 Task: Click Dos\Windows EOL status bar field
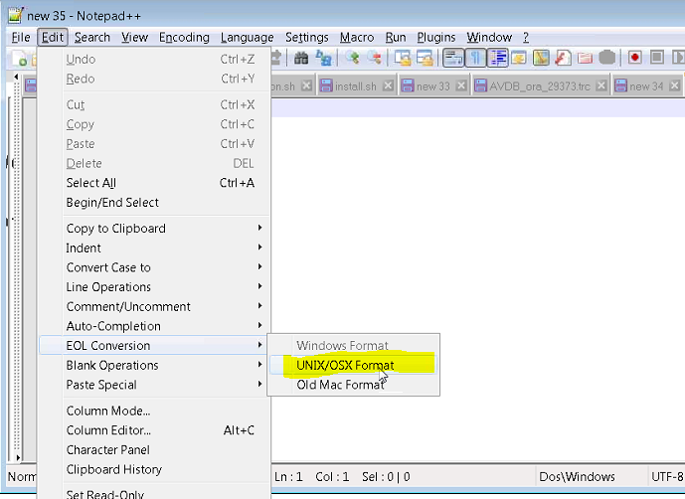point(577,477)
